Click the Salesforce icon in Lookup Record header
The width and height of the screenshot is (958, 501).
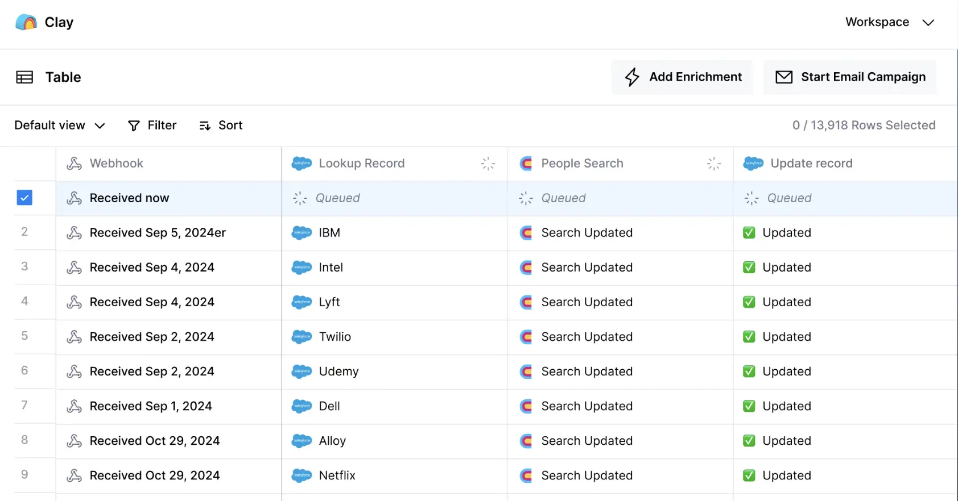302,164
